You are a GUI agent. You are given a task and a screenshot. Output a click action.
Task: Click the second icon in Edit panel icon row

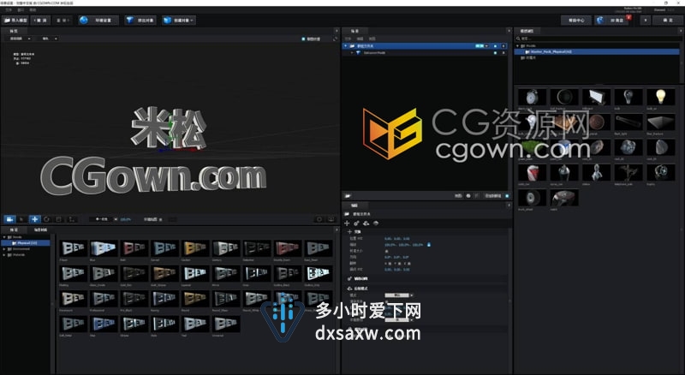[x=356, y=223]
